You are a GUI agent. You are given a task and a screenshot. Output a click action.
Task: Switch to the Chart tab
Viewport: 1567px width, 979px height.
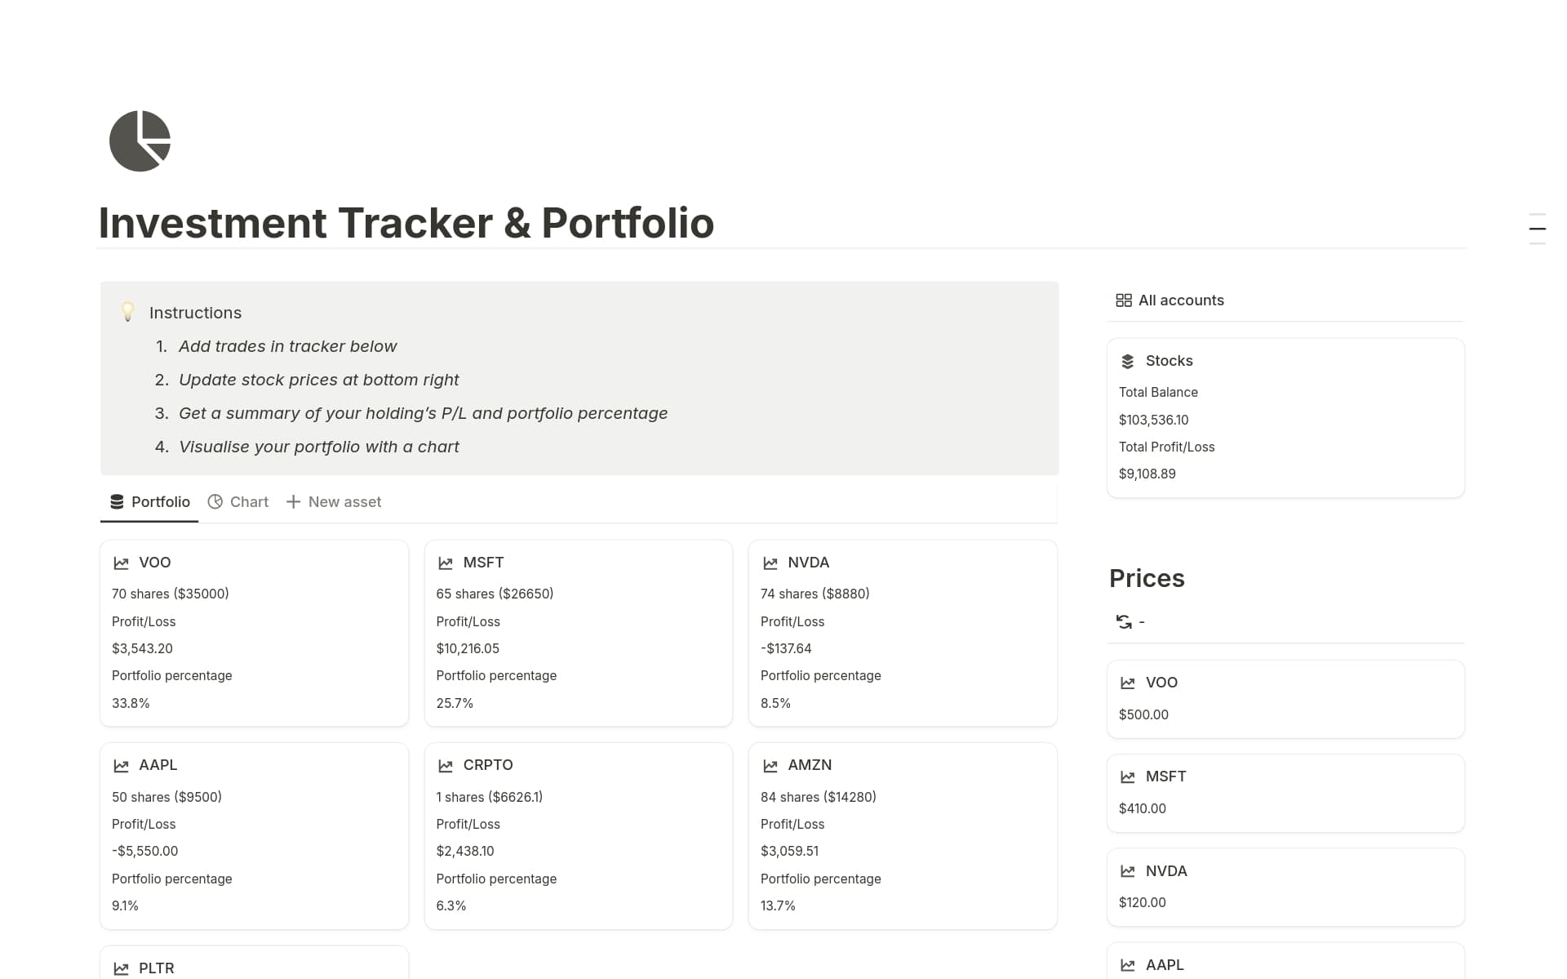[237, 501]
